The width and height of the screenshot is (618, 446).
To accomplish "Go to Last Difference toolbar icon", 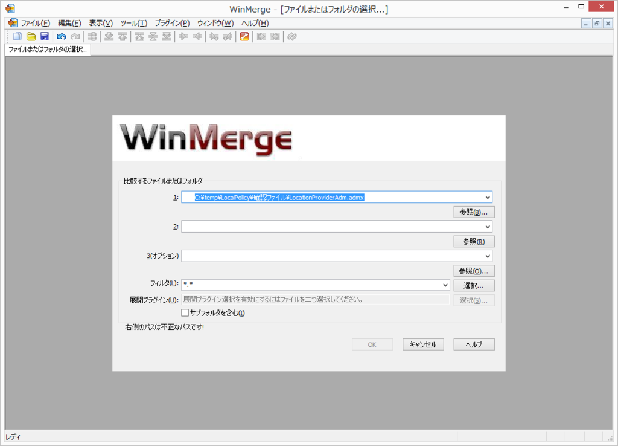I will pyautogui.click(x=167, y=37).
